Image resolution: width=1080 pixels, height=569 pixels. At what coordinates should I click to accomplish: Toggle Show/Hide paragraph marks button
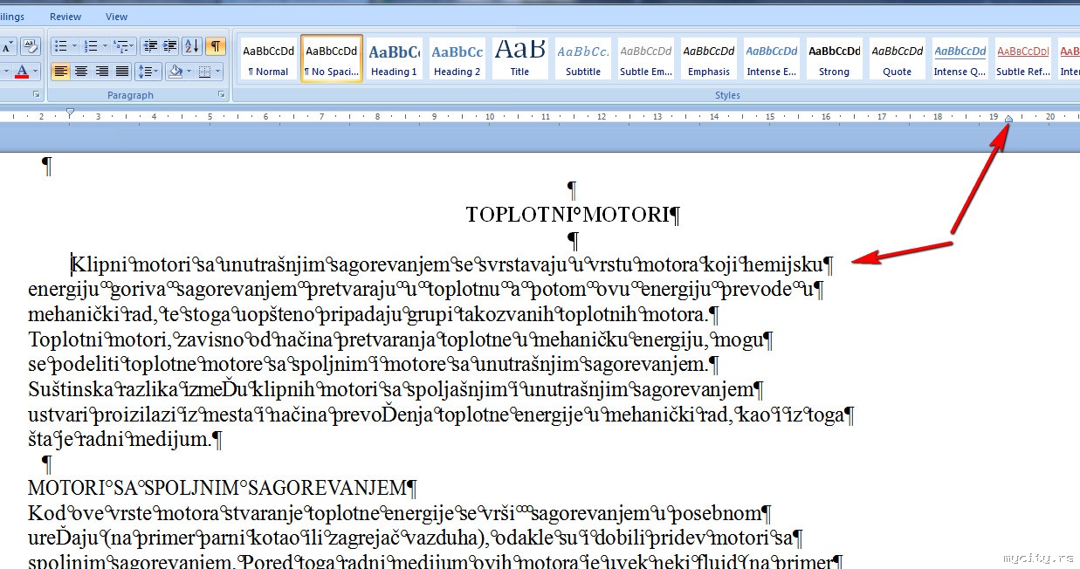(x=214, y=45)
